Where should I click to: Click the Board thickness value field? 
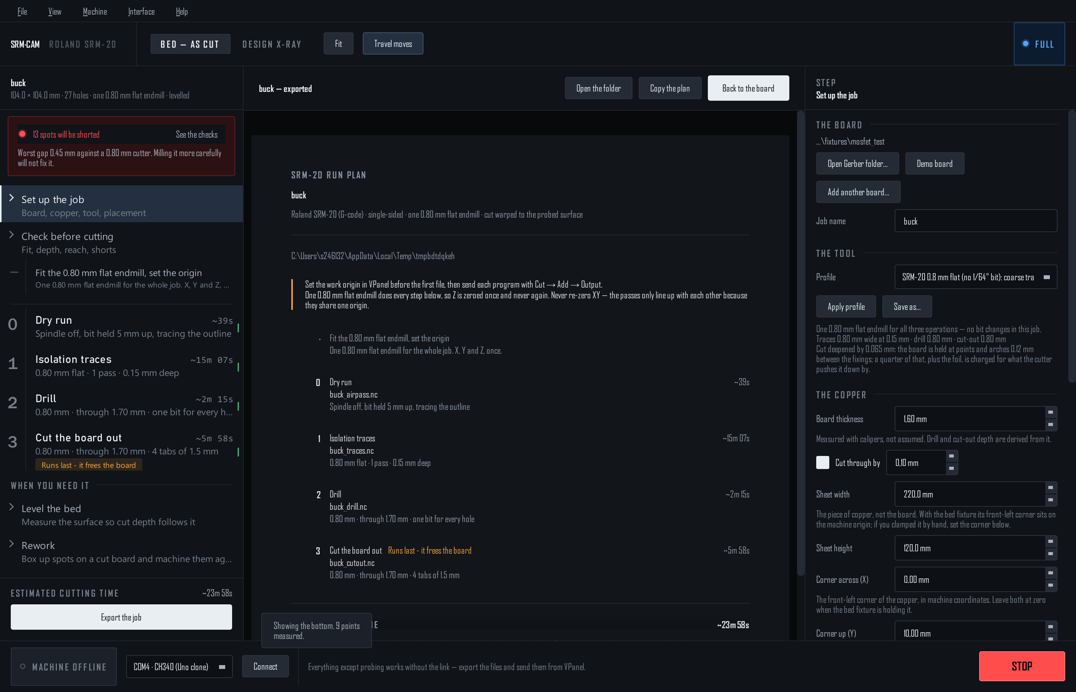[x=970, y=419]
